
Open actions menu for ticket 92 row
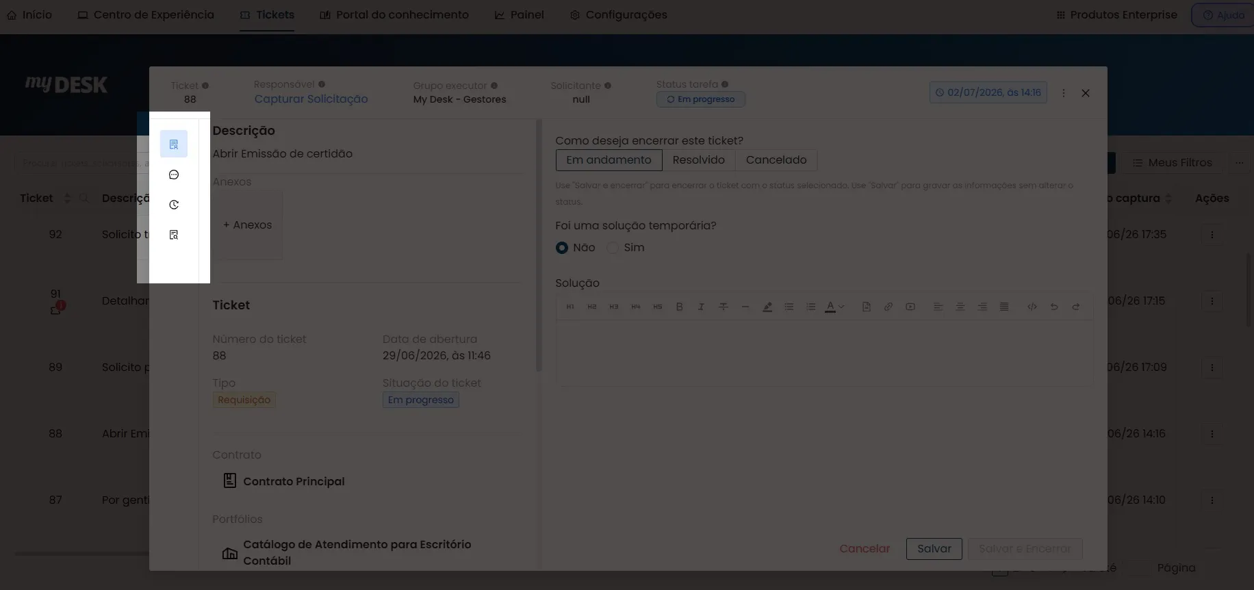click(x=1212, y=235)
